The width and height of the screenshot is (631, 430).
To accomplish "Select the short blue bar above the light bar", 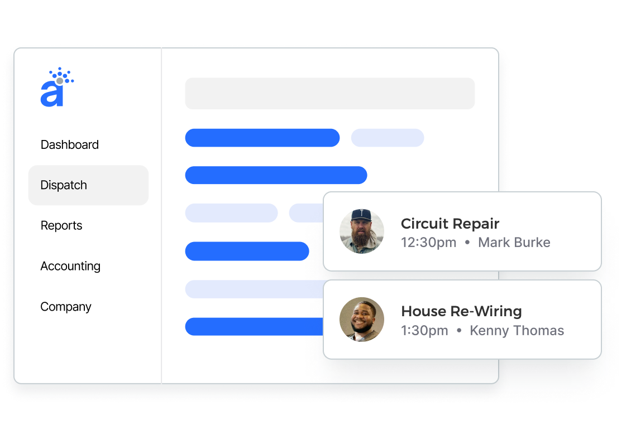I will coord(247,251).
